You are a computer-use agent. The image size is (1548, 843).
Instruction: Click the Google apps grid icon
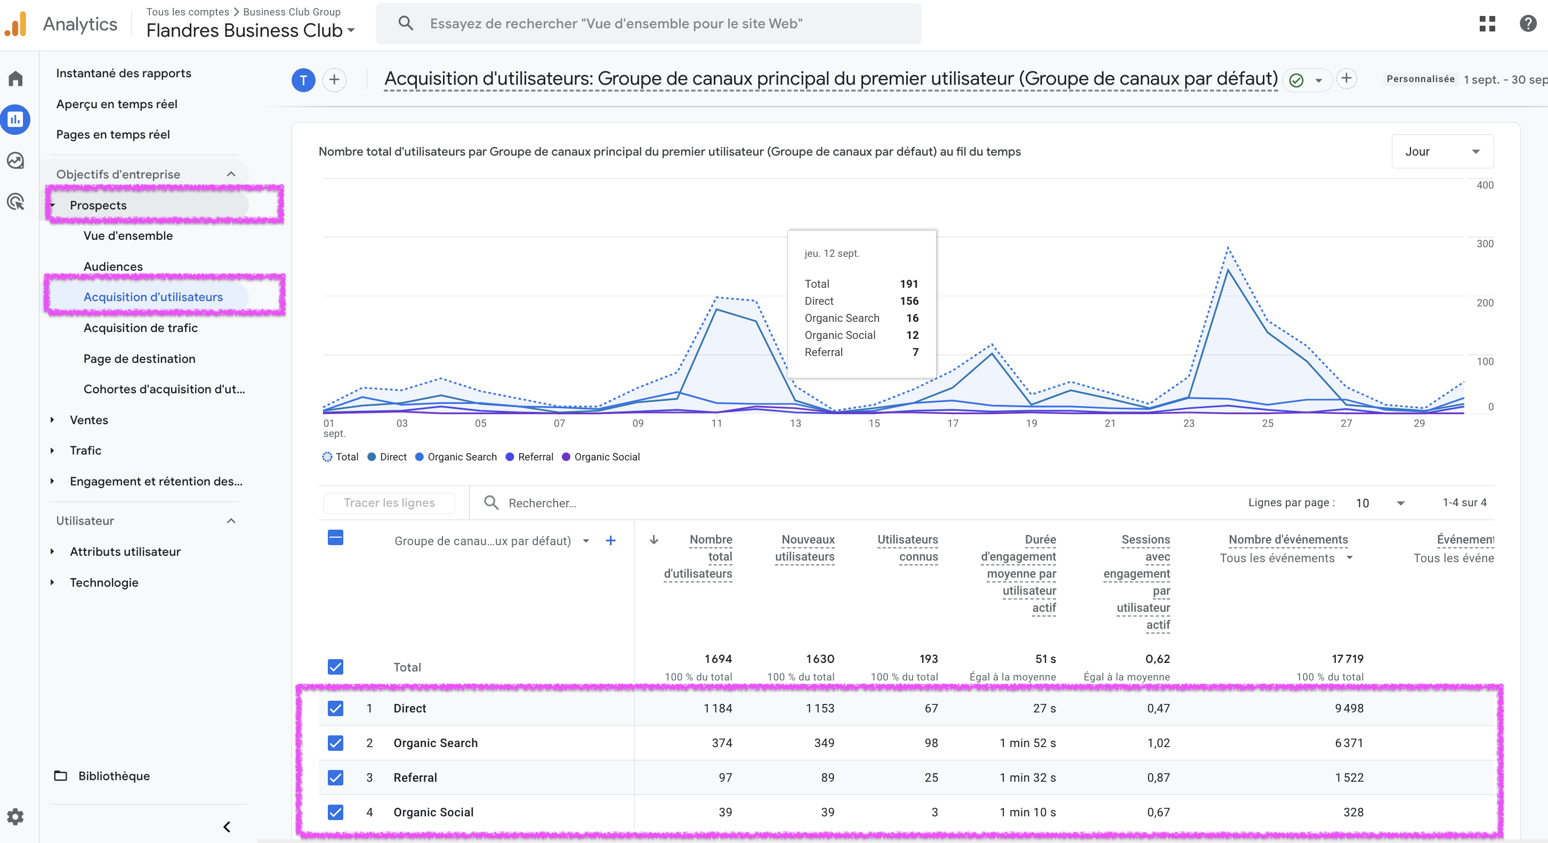pyautogui.click(x=1487, y=24)
